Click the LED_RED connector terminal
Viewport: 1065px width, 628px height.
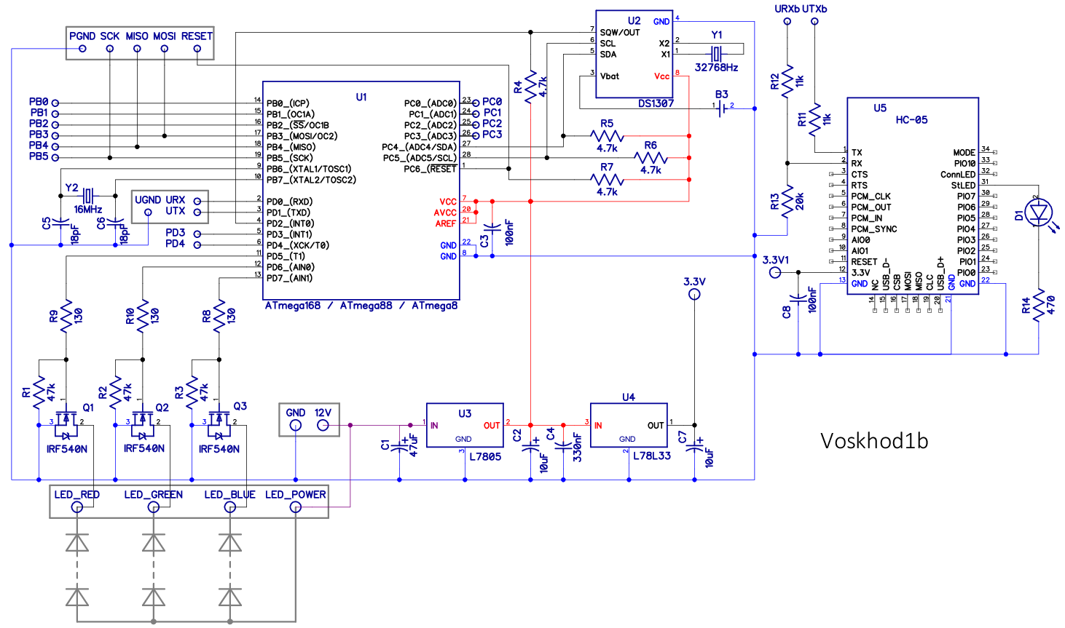click(x=77, y=507)
